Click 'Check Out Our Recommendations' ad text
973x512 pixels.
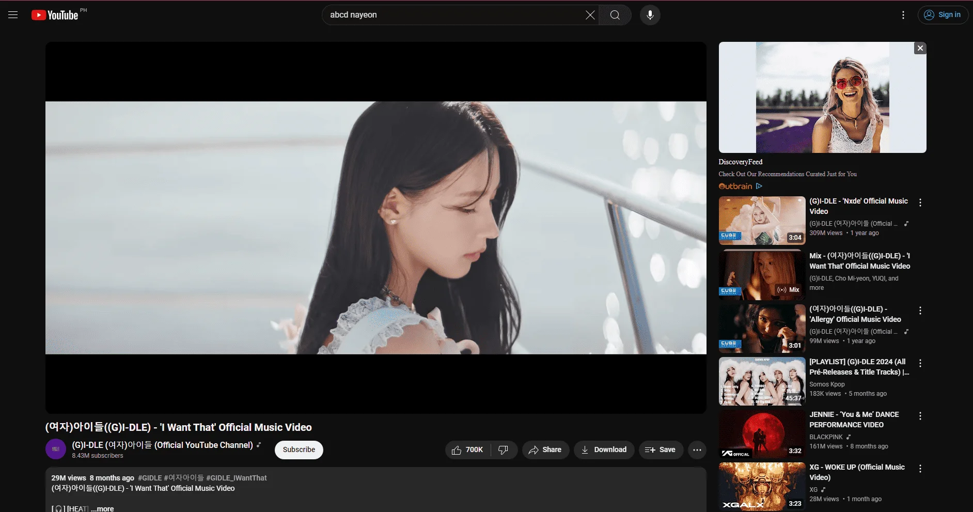tap(788, 174)
